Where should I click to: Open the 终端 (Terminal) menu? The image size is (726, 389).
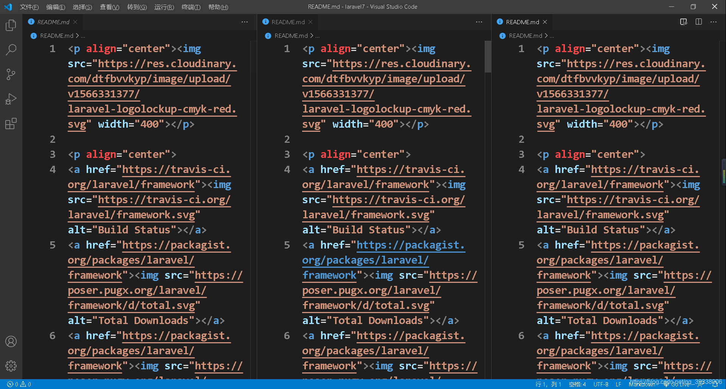191,7
